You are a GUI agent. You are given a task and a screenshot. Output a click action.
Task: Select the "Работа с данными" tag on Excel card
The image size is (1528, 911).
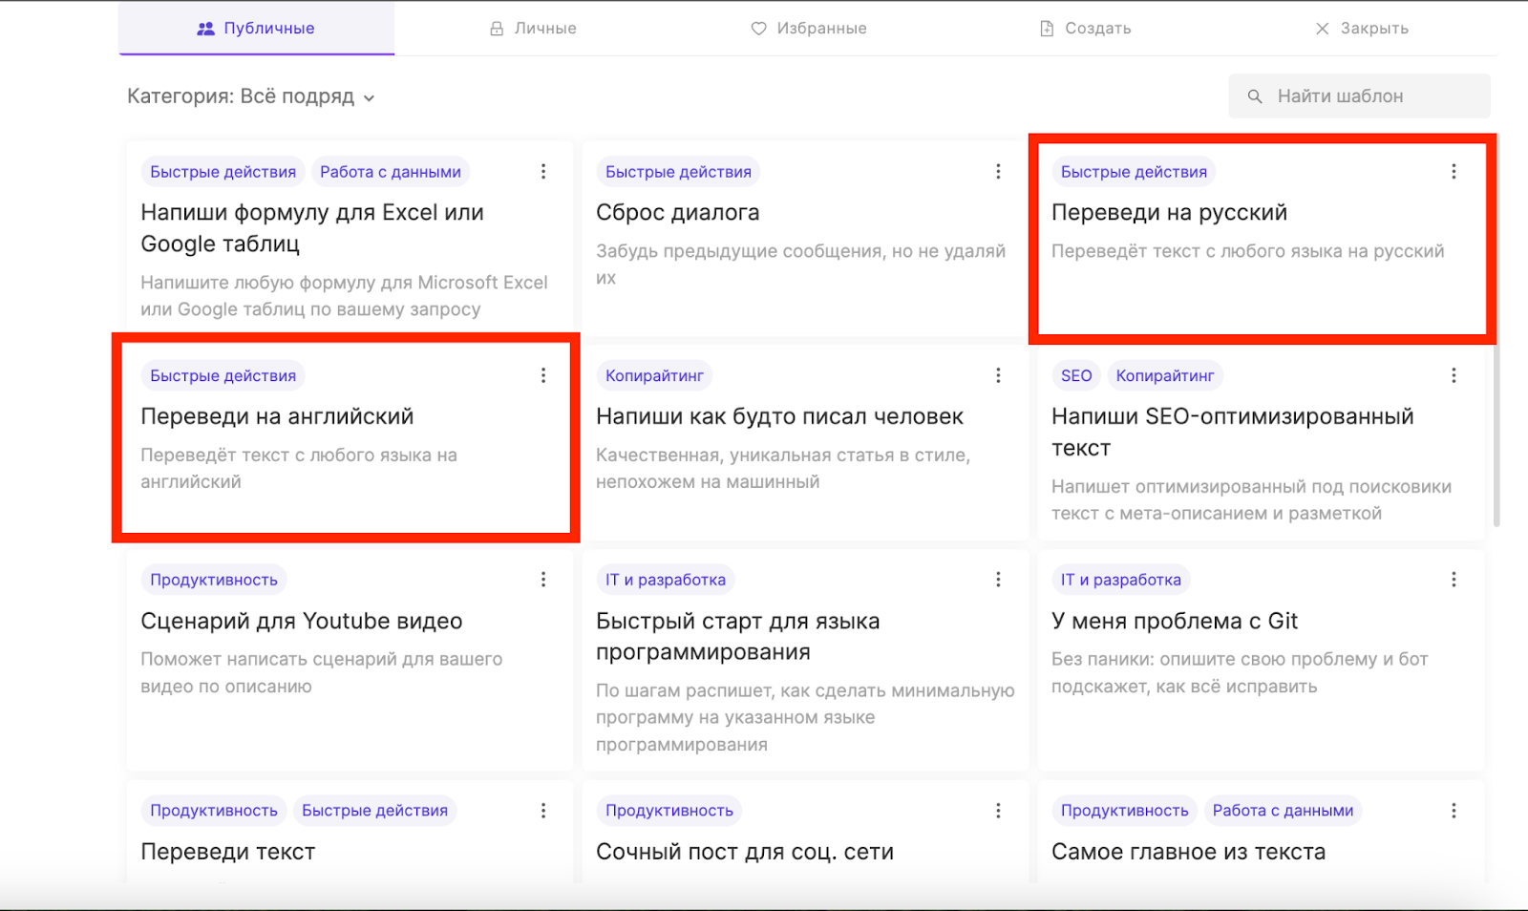pyautogui.click(x=390, y=172)
